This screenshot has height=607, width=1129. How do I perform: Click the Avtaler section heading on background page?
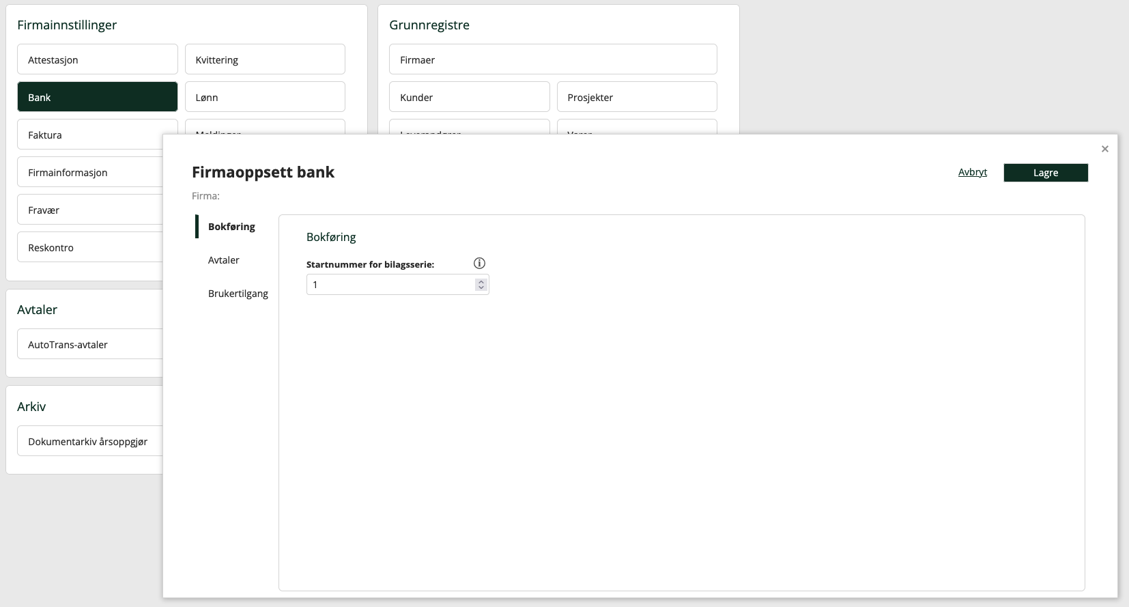[37, 310]
